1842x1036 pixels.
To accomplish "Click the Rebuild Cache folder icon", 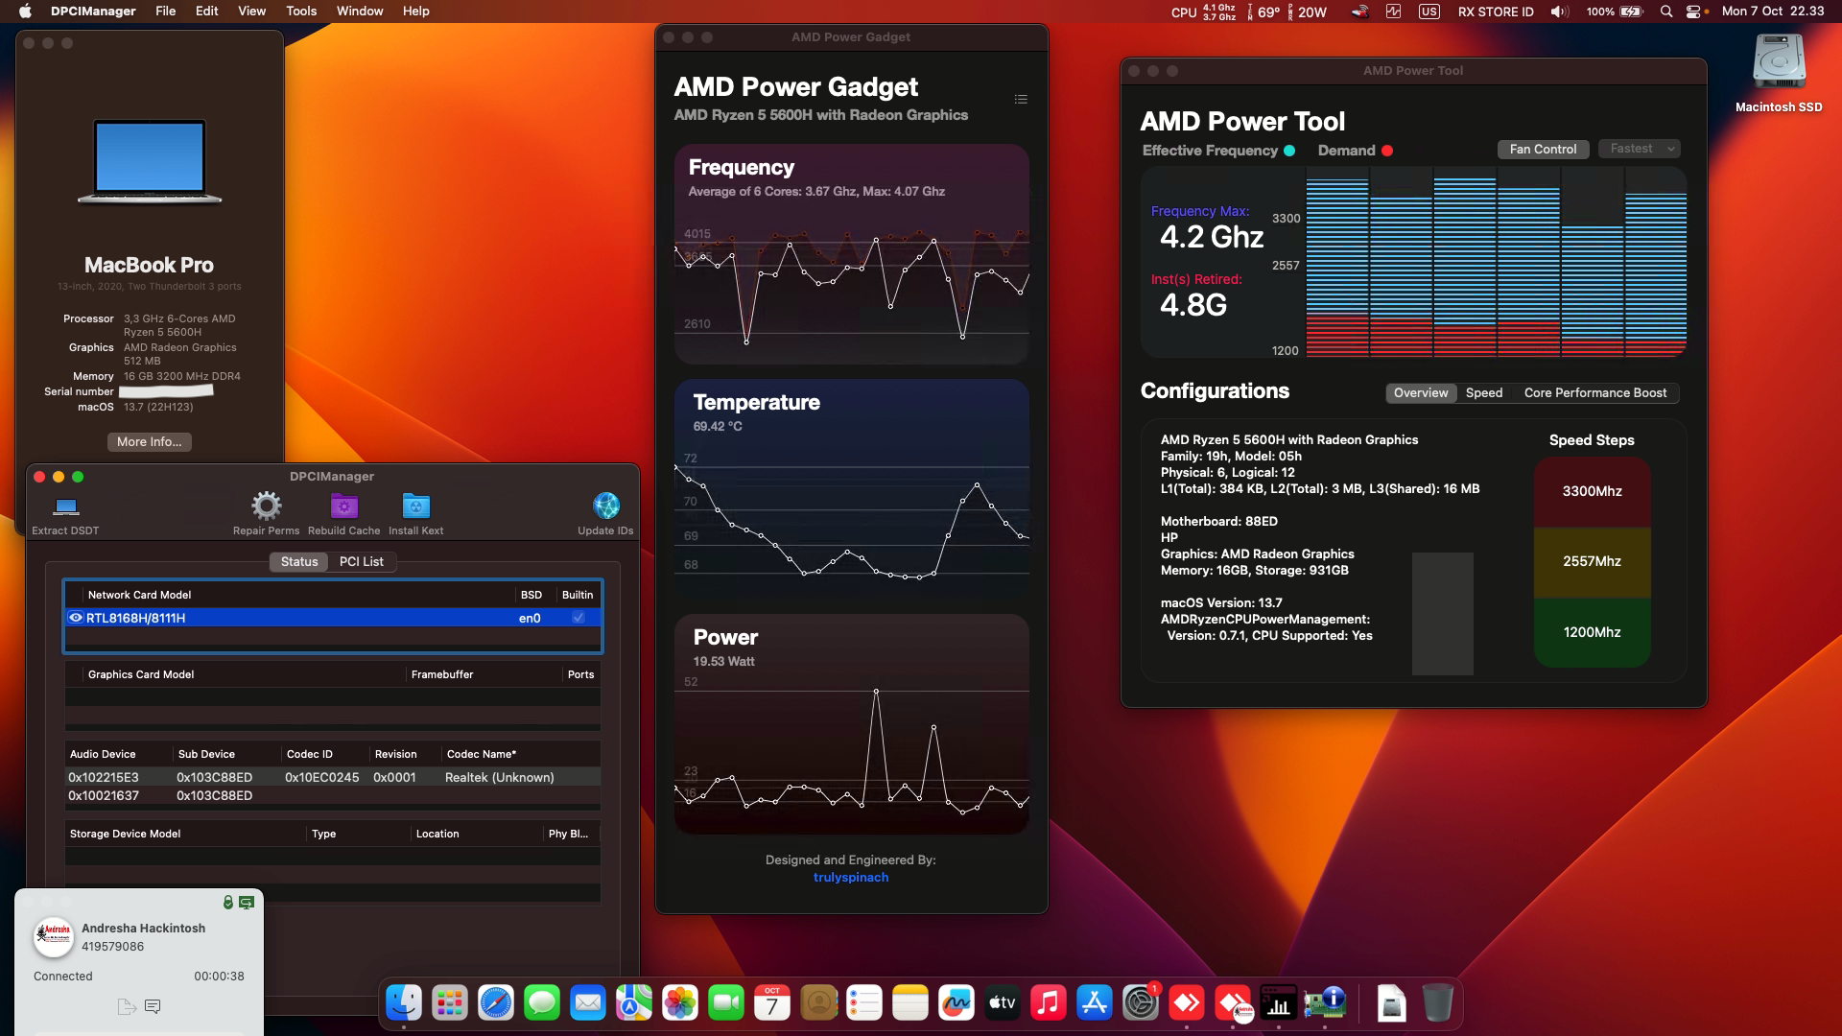I will (x=342, y=506).
